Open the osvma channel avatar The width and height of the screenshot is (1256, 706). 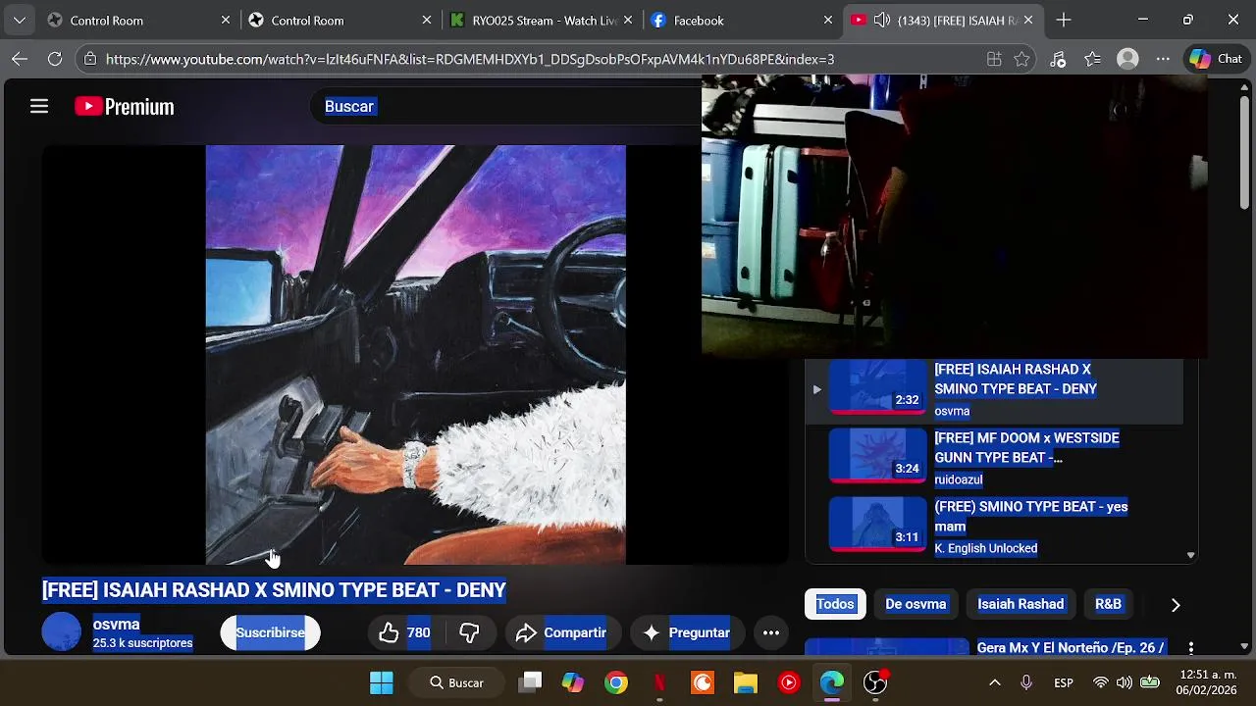[61, 632]
